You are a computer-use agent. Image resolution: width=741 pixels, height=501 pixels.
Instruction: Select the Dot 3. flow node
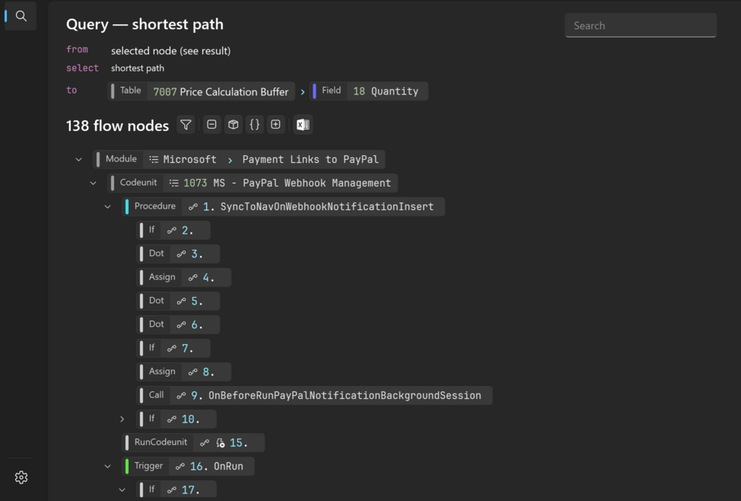coord(178,254)
